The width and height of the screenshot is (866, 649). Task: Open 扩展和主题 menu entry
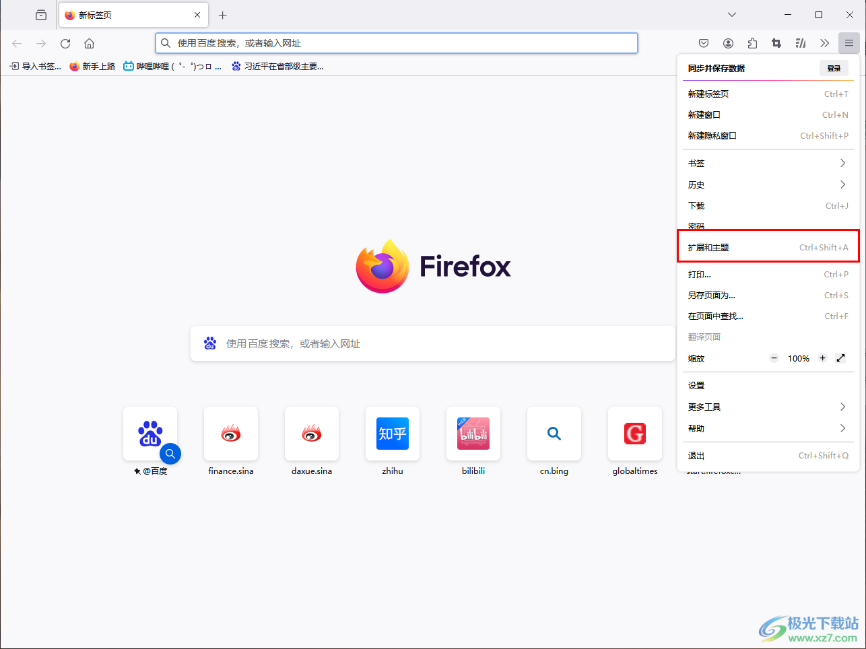click(x=768, y=247)
